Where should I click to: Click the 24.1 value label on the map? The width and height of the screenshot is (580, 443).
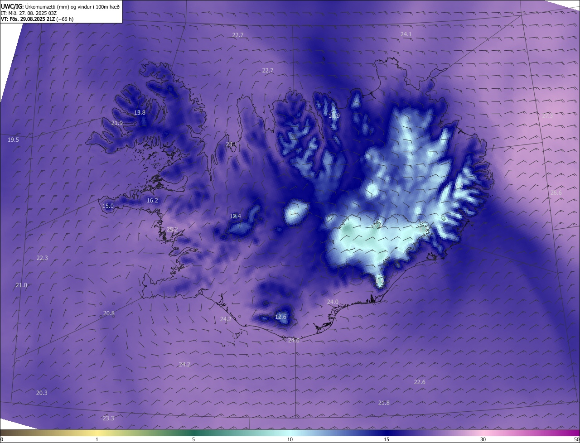[406, 34]
